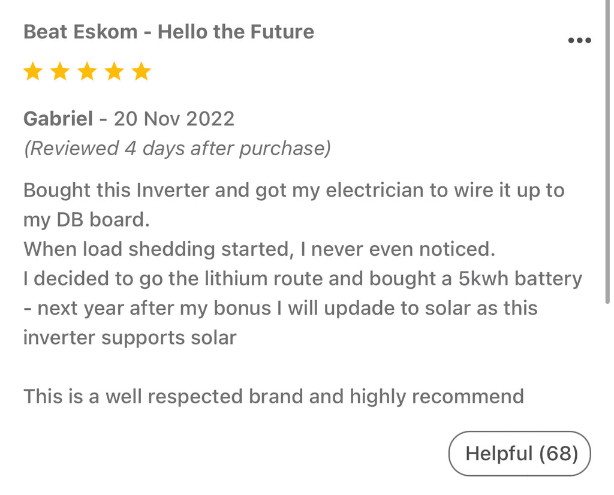Click the 'inverter supports solar' text line

(130, 337)
